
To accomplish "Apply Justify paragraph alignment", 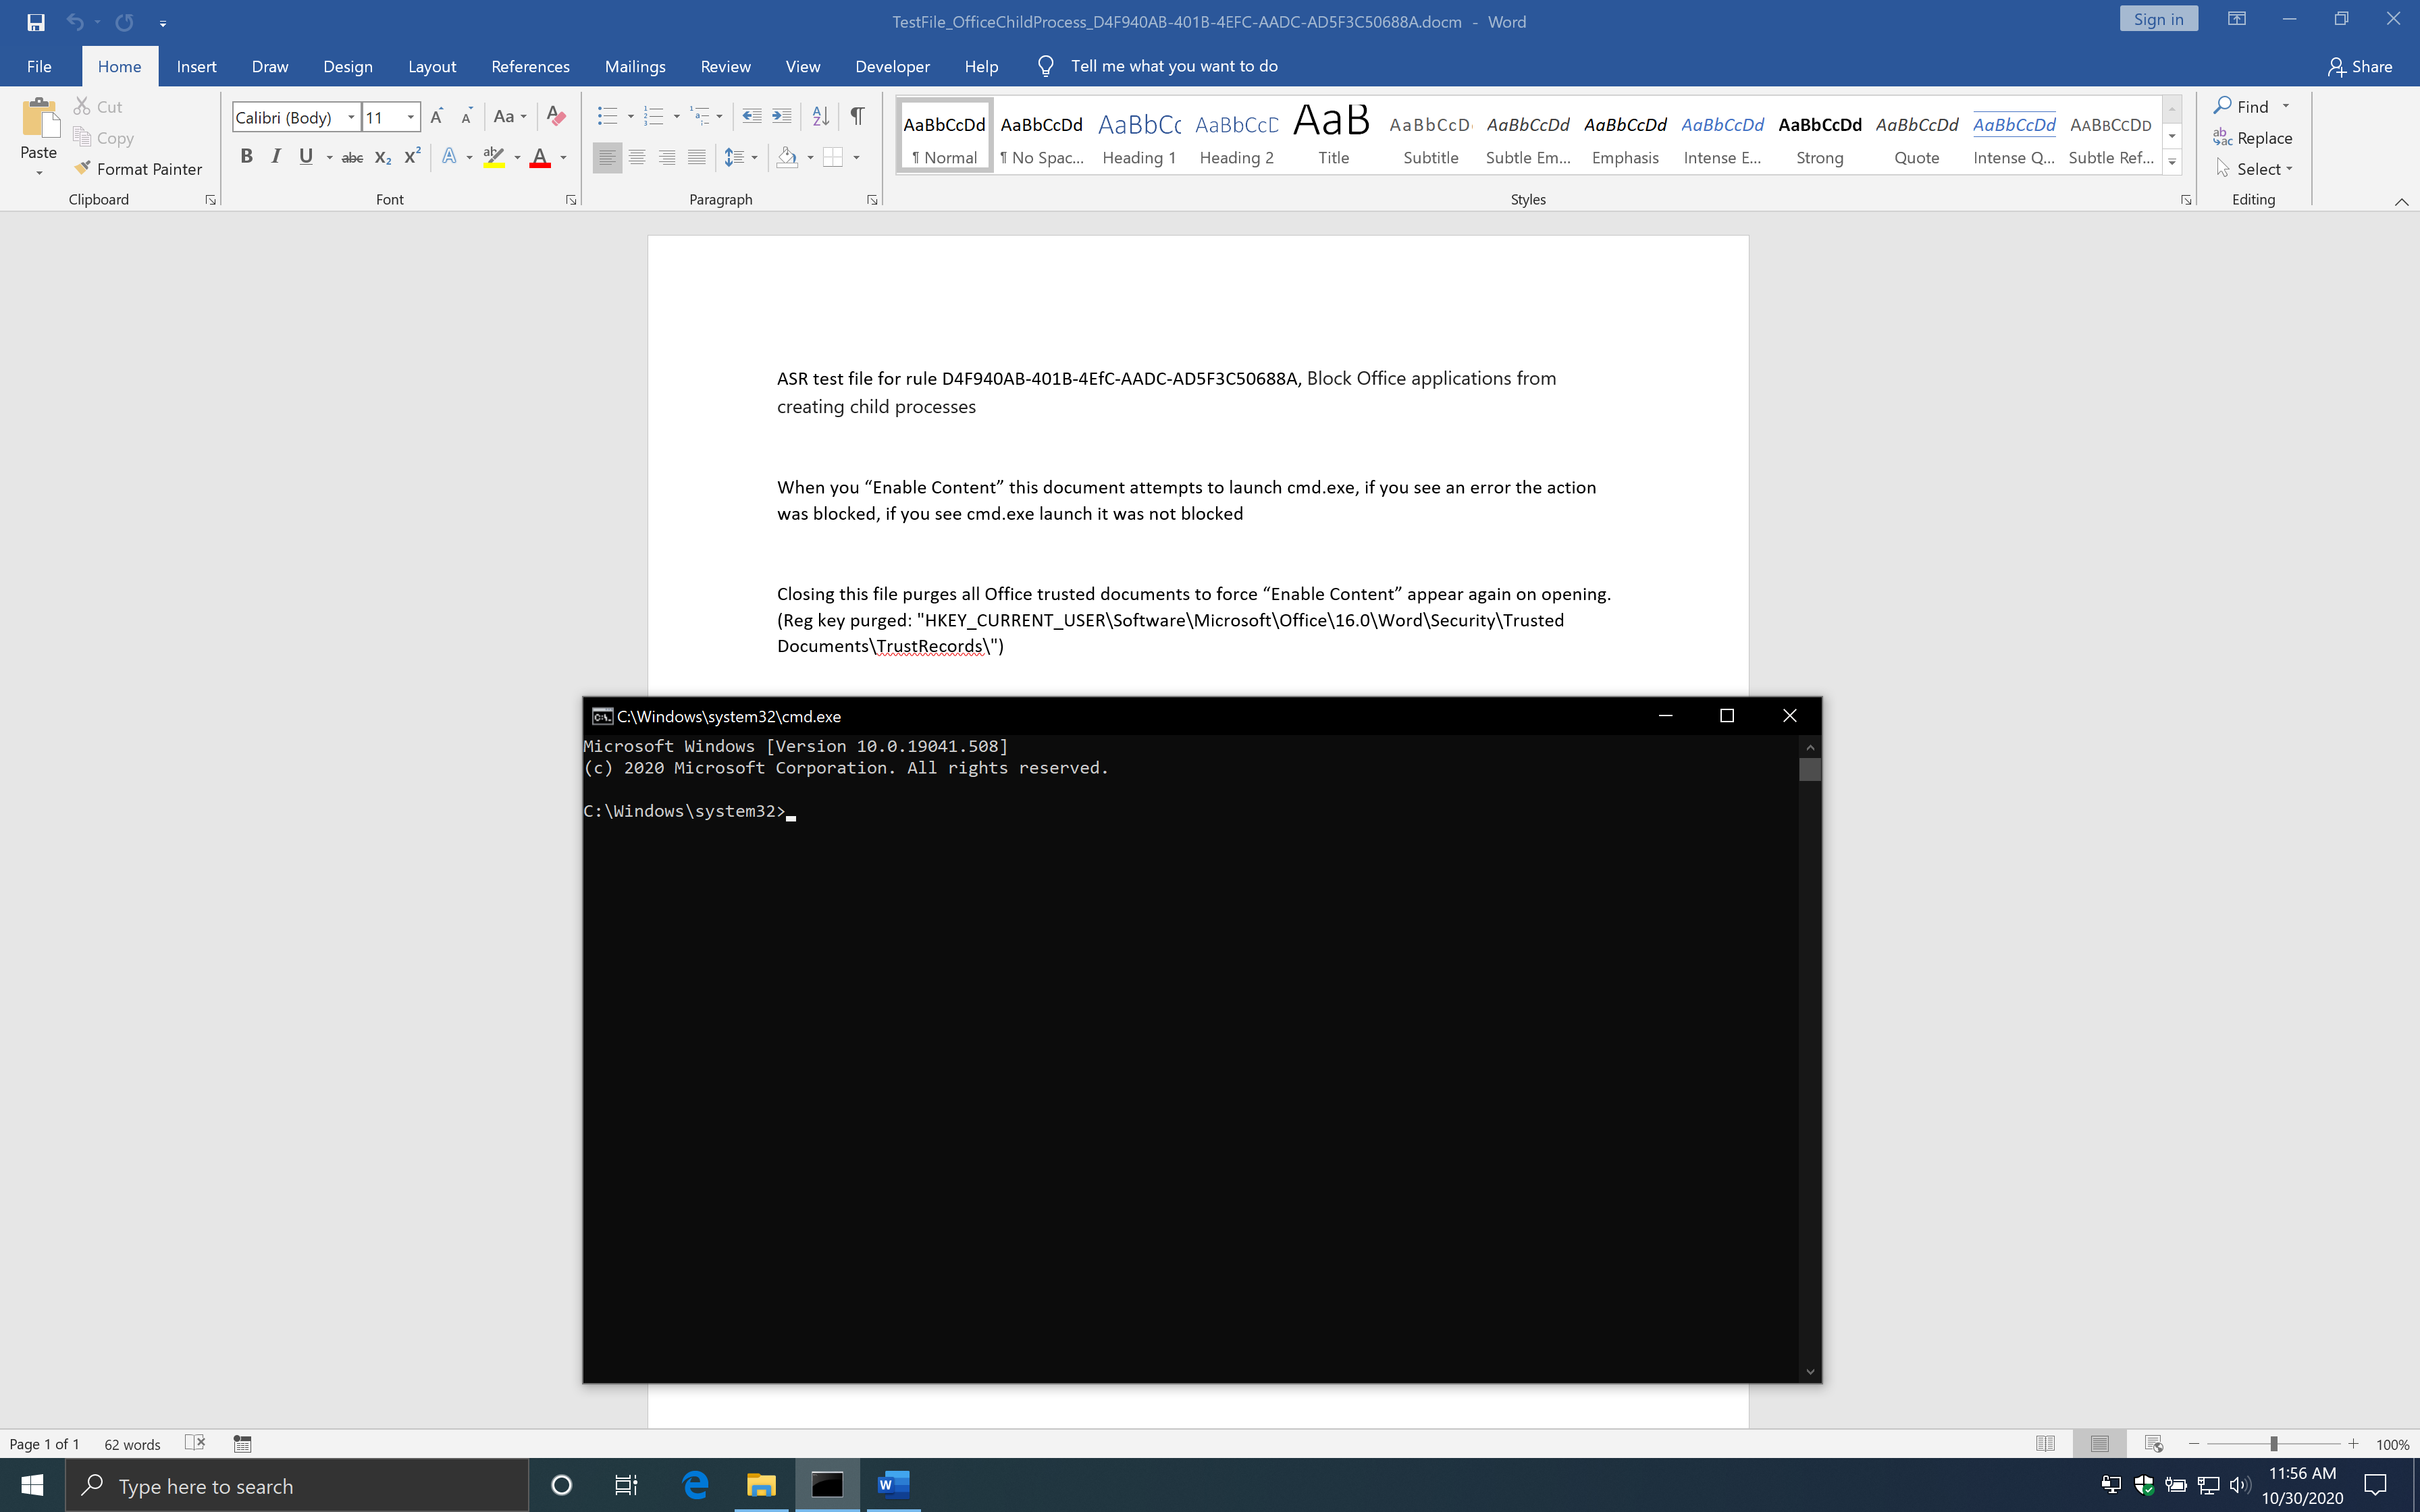I will tap(696, 157).
